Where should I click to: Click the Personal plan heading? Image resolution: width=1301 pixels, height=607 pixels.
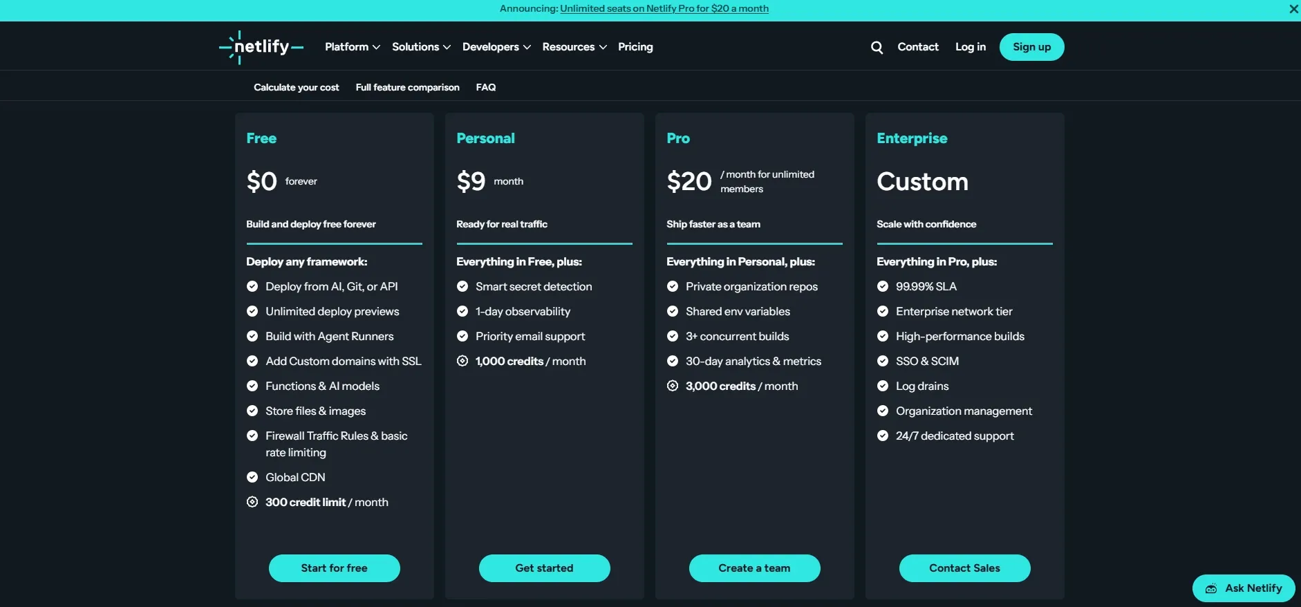coord(485,138)
